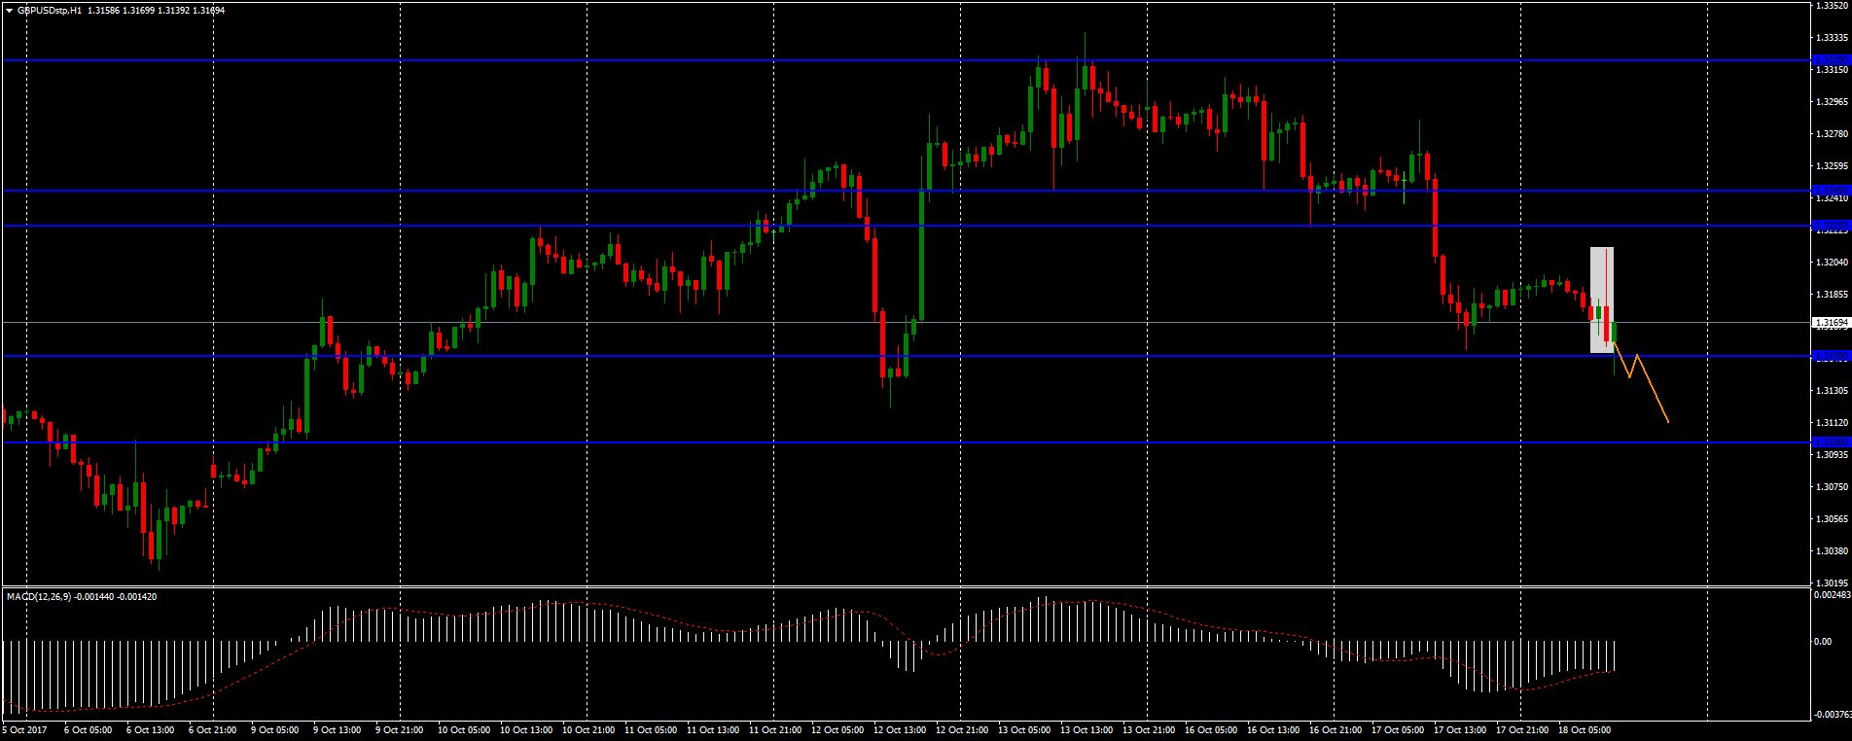Click the 11 Oct 05:00 time label

click(651, 729)
